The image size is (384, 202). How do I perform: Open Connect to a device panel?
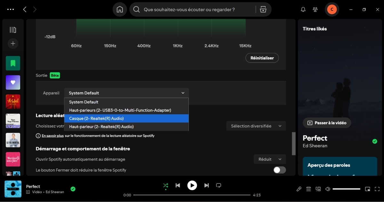pos(318,189)
